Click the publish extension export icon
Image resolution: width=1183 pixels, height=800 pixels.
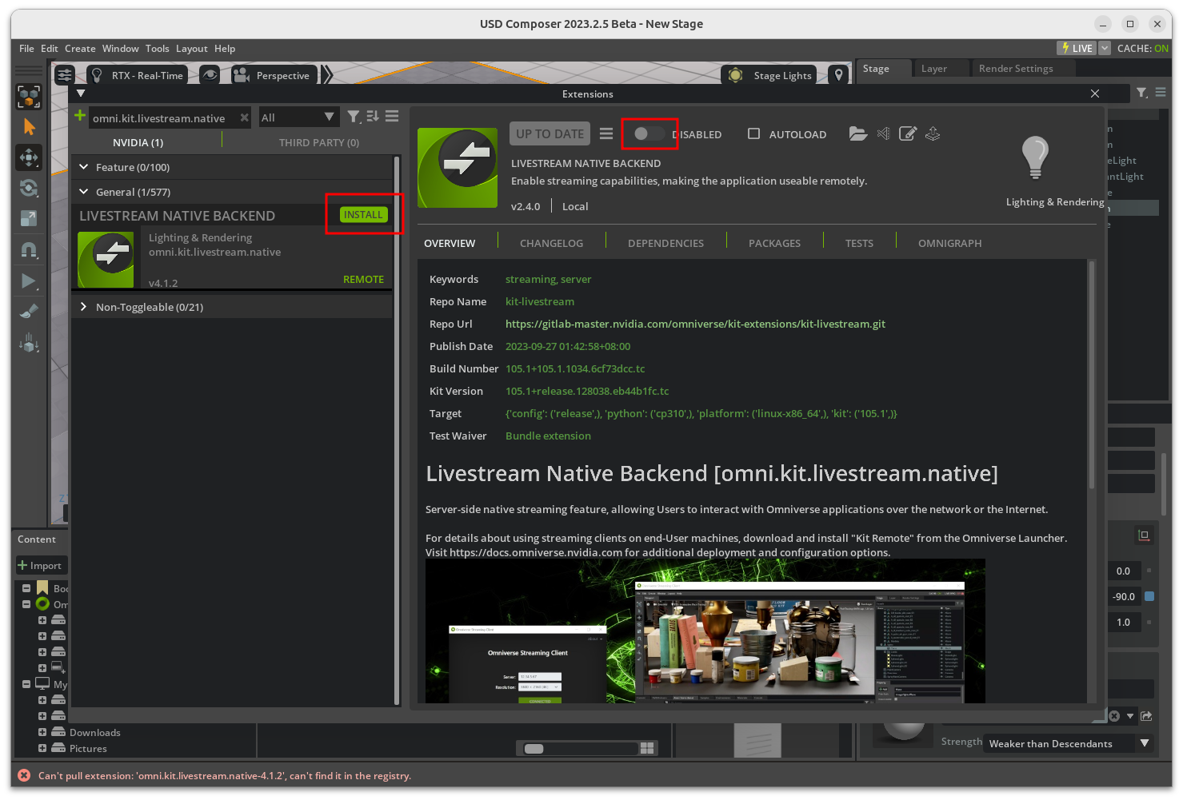pos(933,133)
